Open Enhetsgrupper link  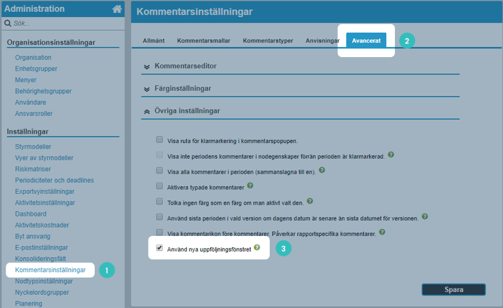coord(36,69)
